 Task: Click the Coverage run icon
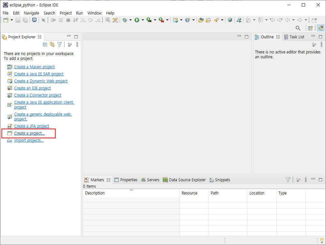click(149, 20)
